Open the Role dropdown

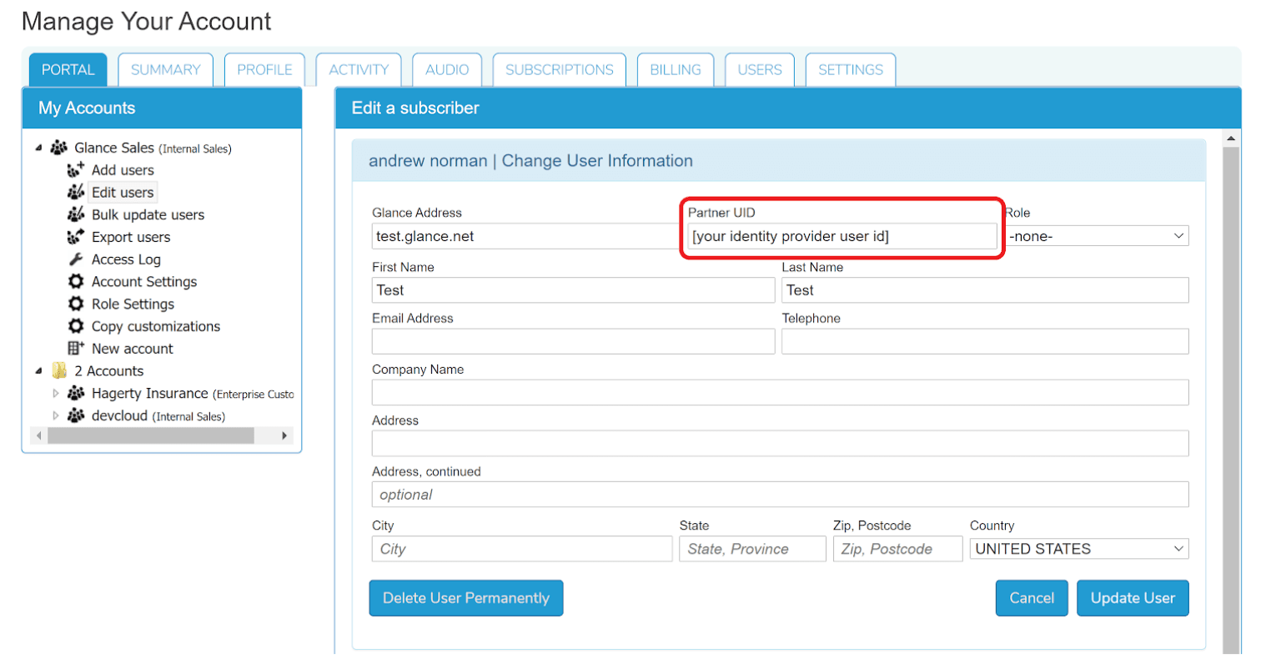pos(1097,237)
